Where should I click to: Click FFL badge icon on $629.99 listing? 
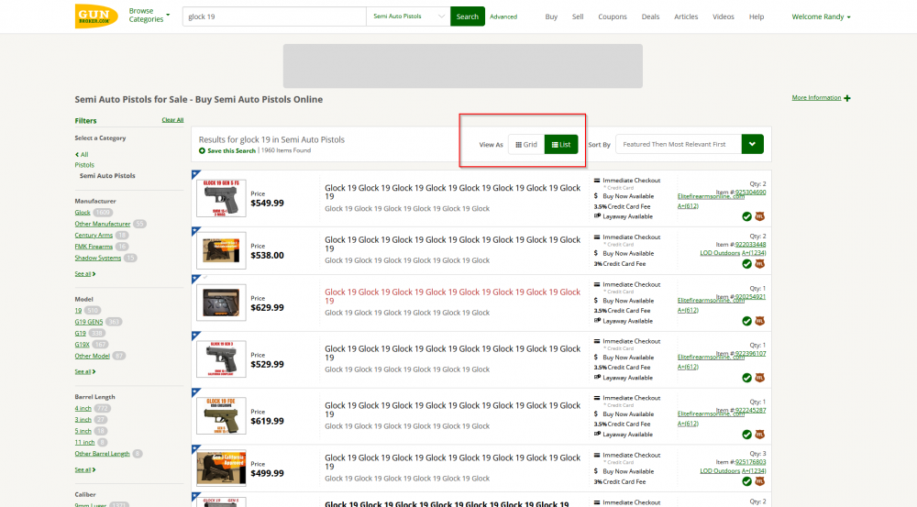point(759,321)
